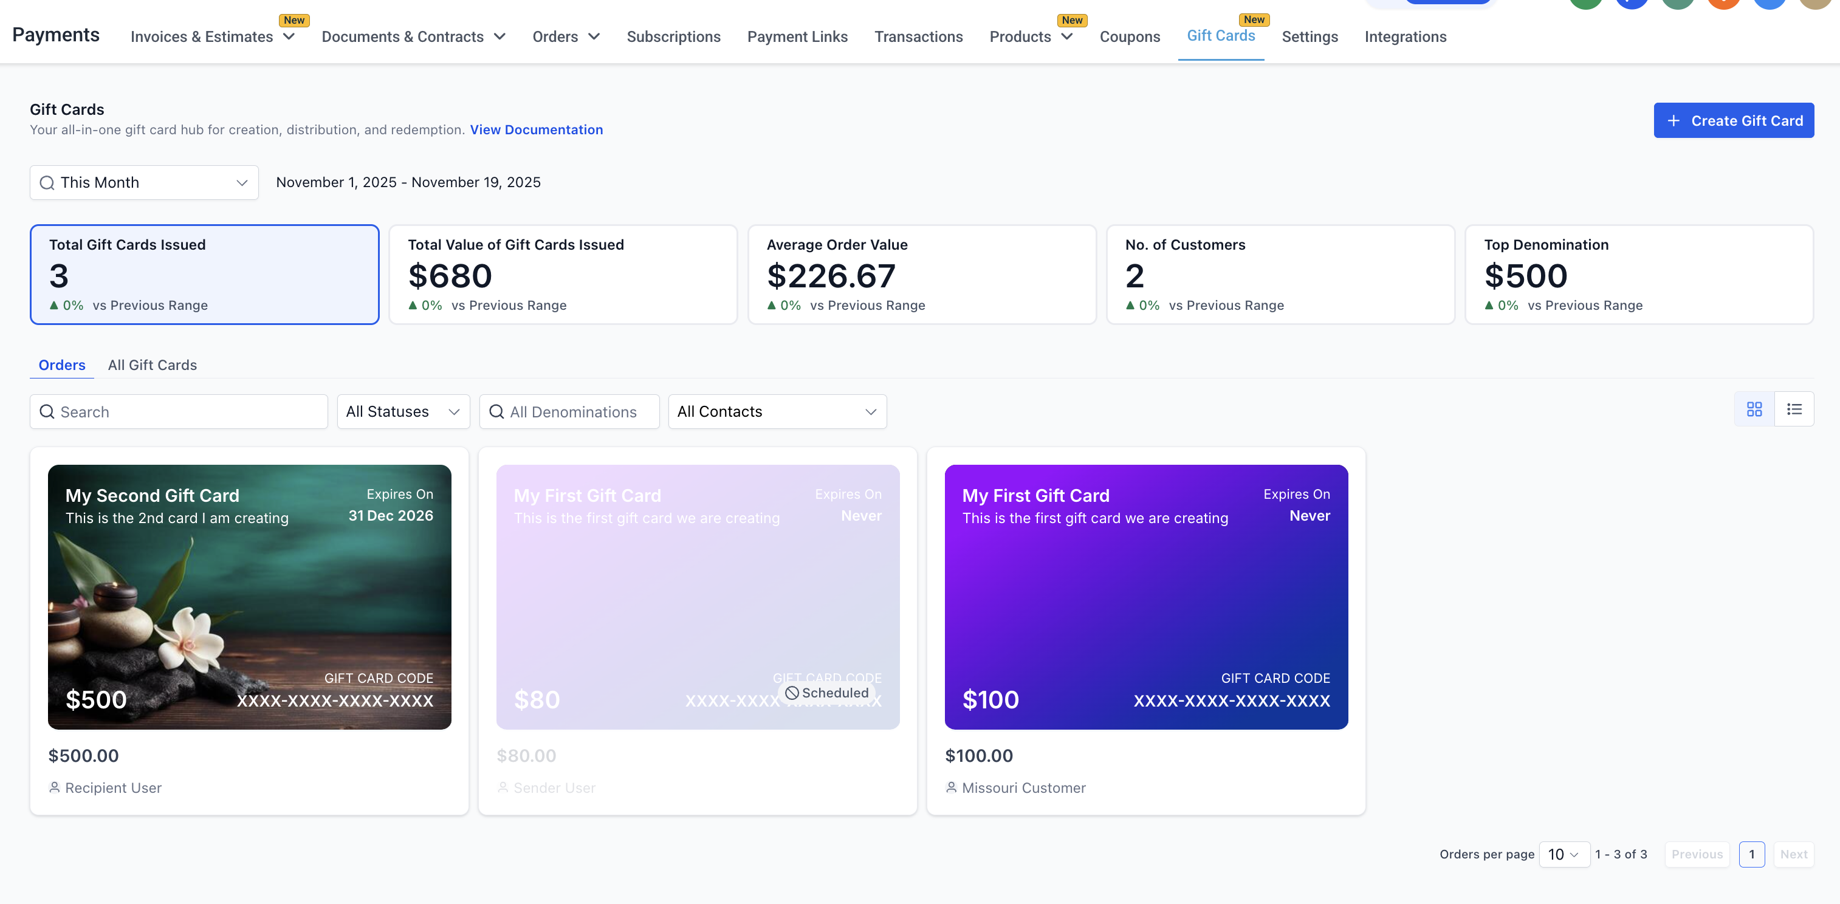
Task: Click the Scheduled status badge icon
Action: [x=791, y=693]
